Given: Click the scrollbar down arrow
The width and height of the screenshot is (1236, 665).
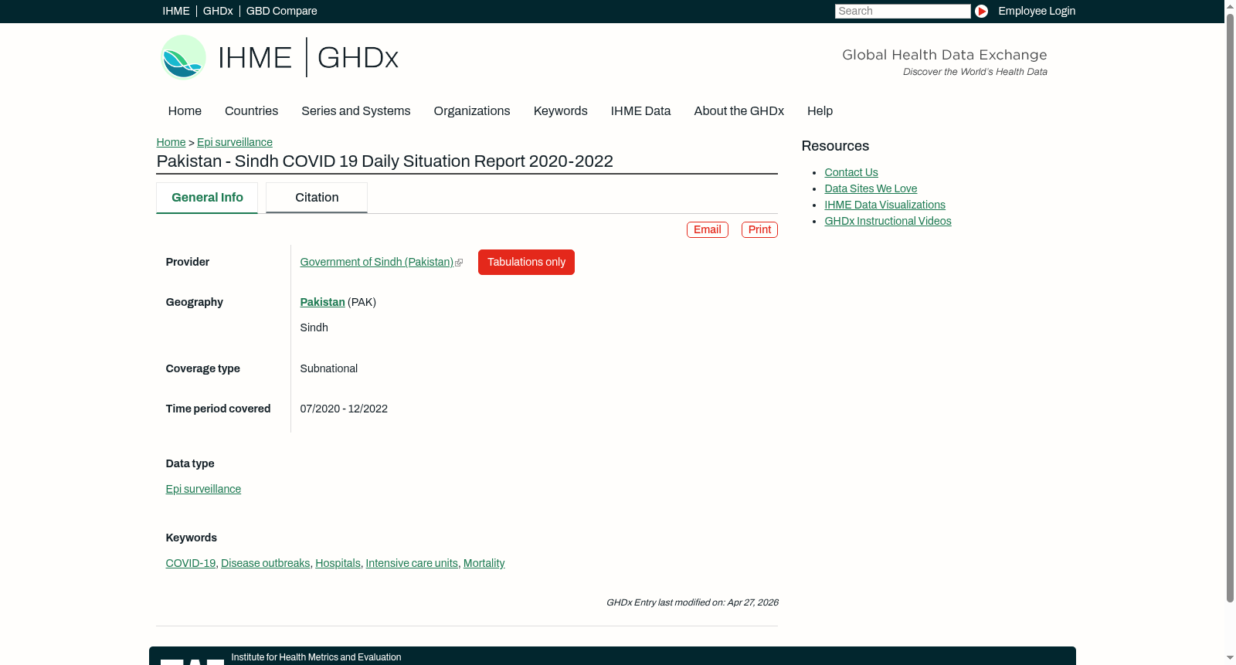Looking at the screenshot, I should coord(1230,658).
